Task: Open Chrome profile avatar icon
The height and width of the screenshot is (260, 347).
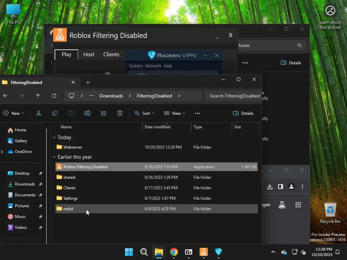Action: pos(291,187)
